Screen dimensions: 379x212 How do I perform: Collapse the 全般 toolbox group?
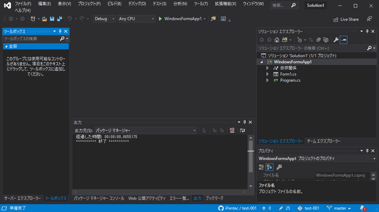tap(6, 46)
